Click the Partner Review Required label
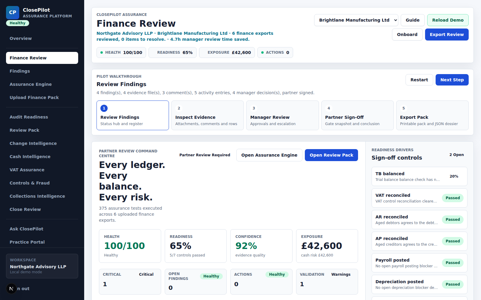 tap(205, 155)
